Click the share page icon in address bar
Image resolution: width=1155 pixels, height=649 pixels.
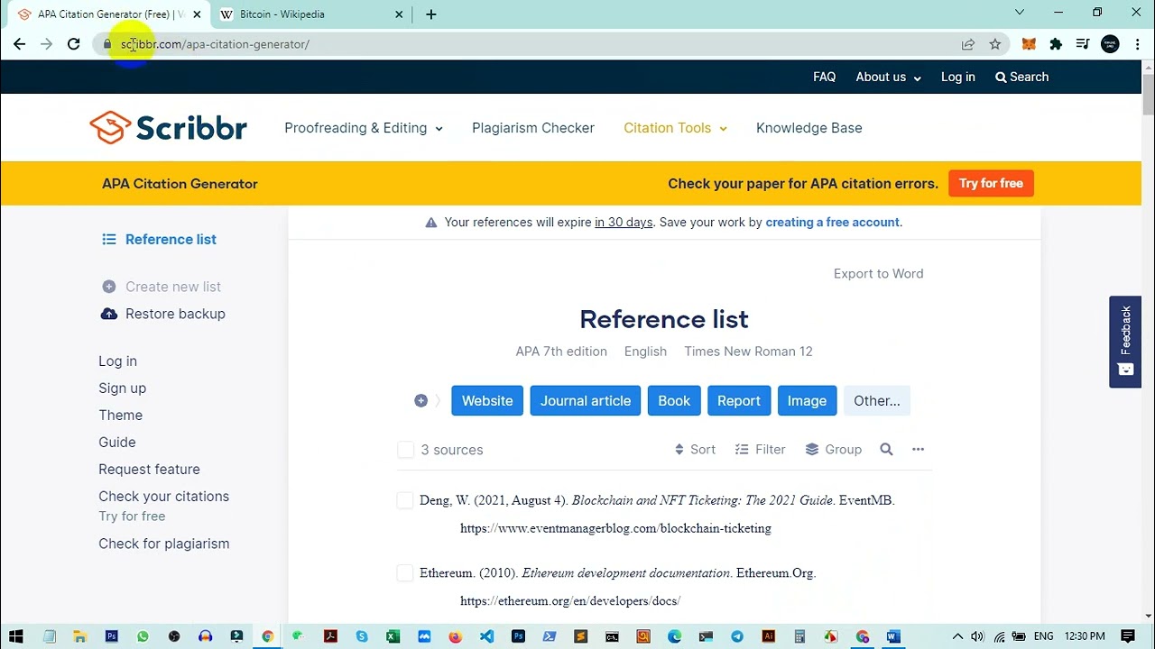point(968,44)
